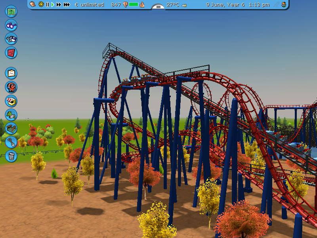Click the green park rating bar
The image size is (317, 238).
(x=134, y=4)
